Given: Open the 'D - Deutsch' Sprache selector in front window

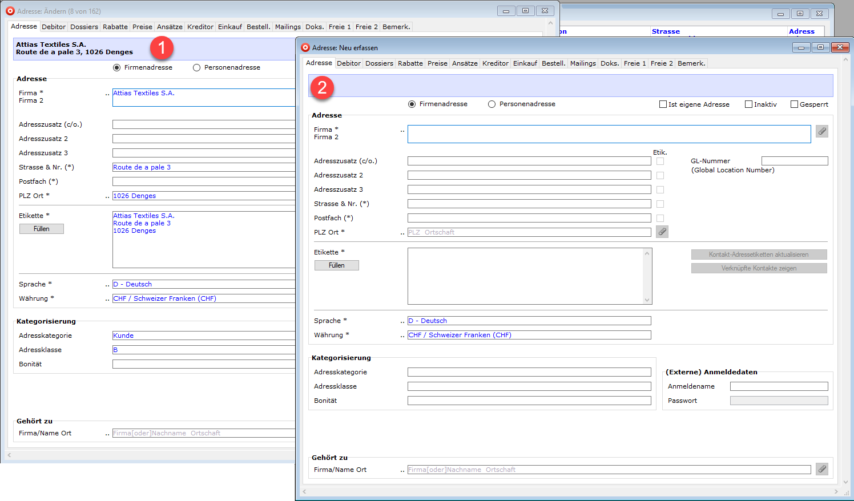Looking at the screenshot, I should (x=529, y=321).
